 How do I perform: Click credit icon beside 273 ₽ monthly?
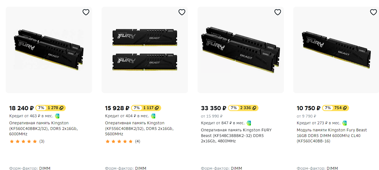(345, 123)
